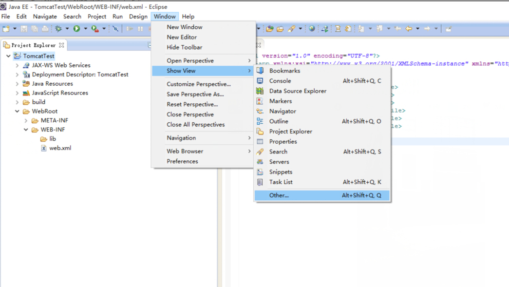Show the Bookmarks view
Screen dimensions: 509x287
pyautogui.click(x=322, y=71)
